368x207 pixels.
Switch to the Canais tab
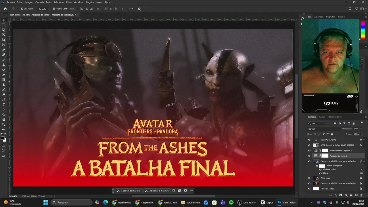coord(322,117)
